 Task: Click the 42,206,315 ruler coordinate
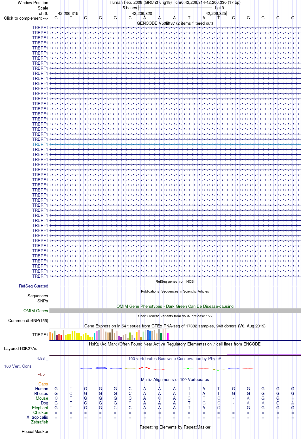[68, 14]
